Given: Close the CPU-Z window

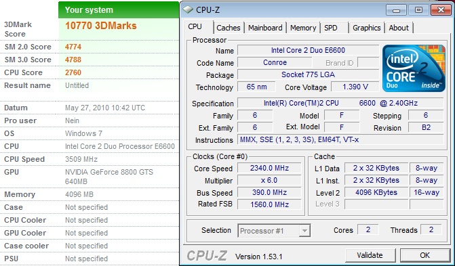Looking at the screenshot, I should 441,10.
